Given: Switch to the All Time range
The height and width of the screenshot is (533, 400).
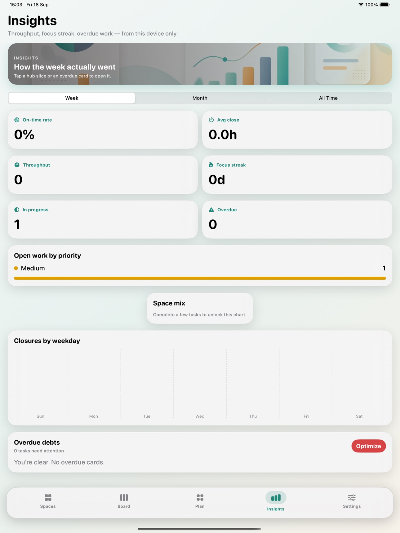Looking at the screenshot, I should [x=328, y=98].
